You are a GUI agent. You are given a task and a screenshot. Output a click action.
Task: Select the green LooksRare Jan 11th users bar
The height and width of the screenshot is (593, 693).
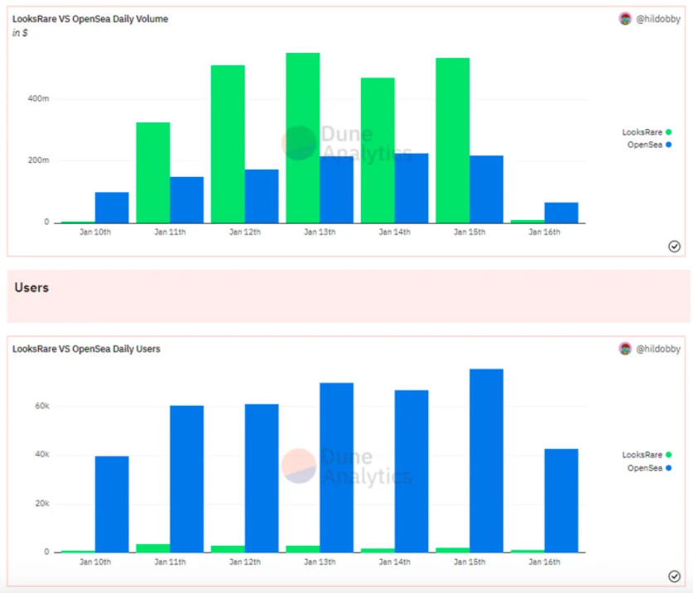[153, 548]
